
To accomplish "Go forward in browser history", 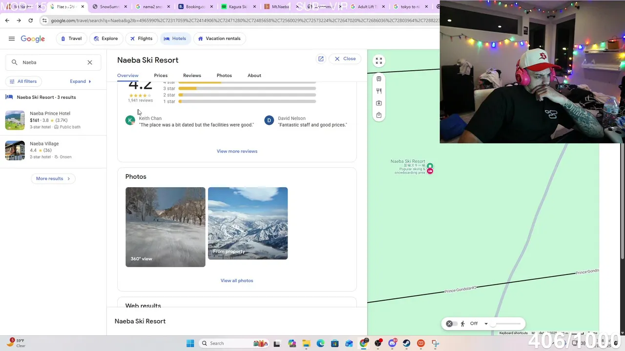I will [x=19, y=20].
